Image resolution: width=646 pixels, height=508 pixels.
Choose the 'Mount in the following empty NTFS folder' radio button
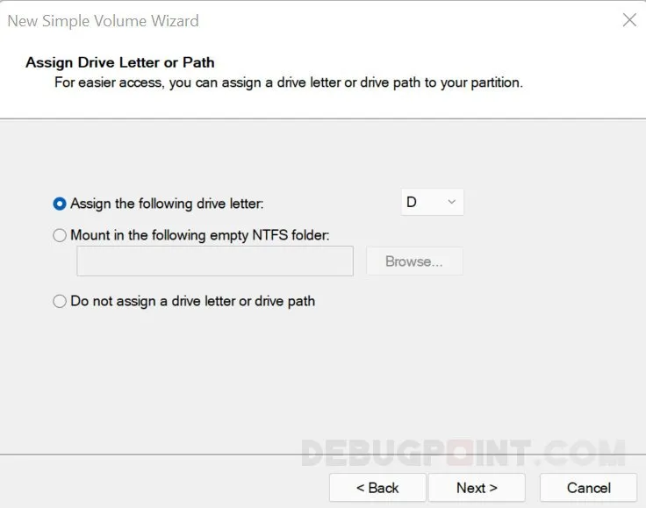pyautogui.click(x=60, y=235)
